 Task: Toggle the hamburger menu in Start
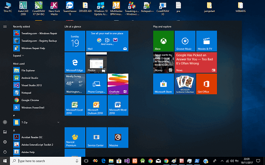pos(5,26)
